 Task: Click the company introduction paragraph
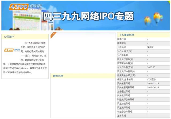pos(25,58)
